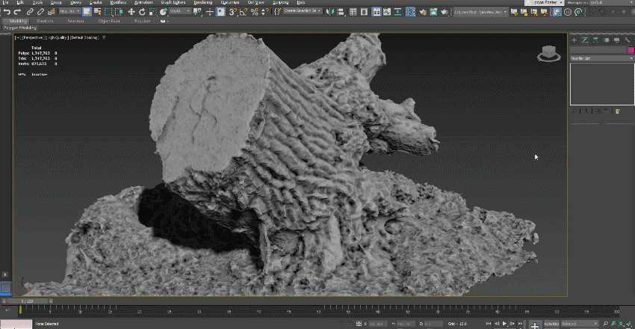Open the Render Setup teapot icon
635x329 pixels.
coord(423,12)
